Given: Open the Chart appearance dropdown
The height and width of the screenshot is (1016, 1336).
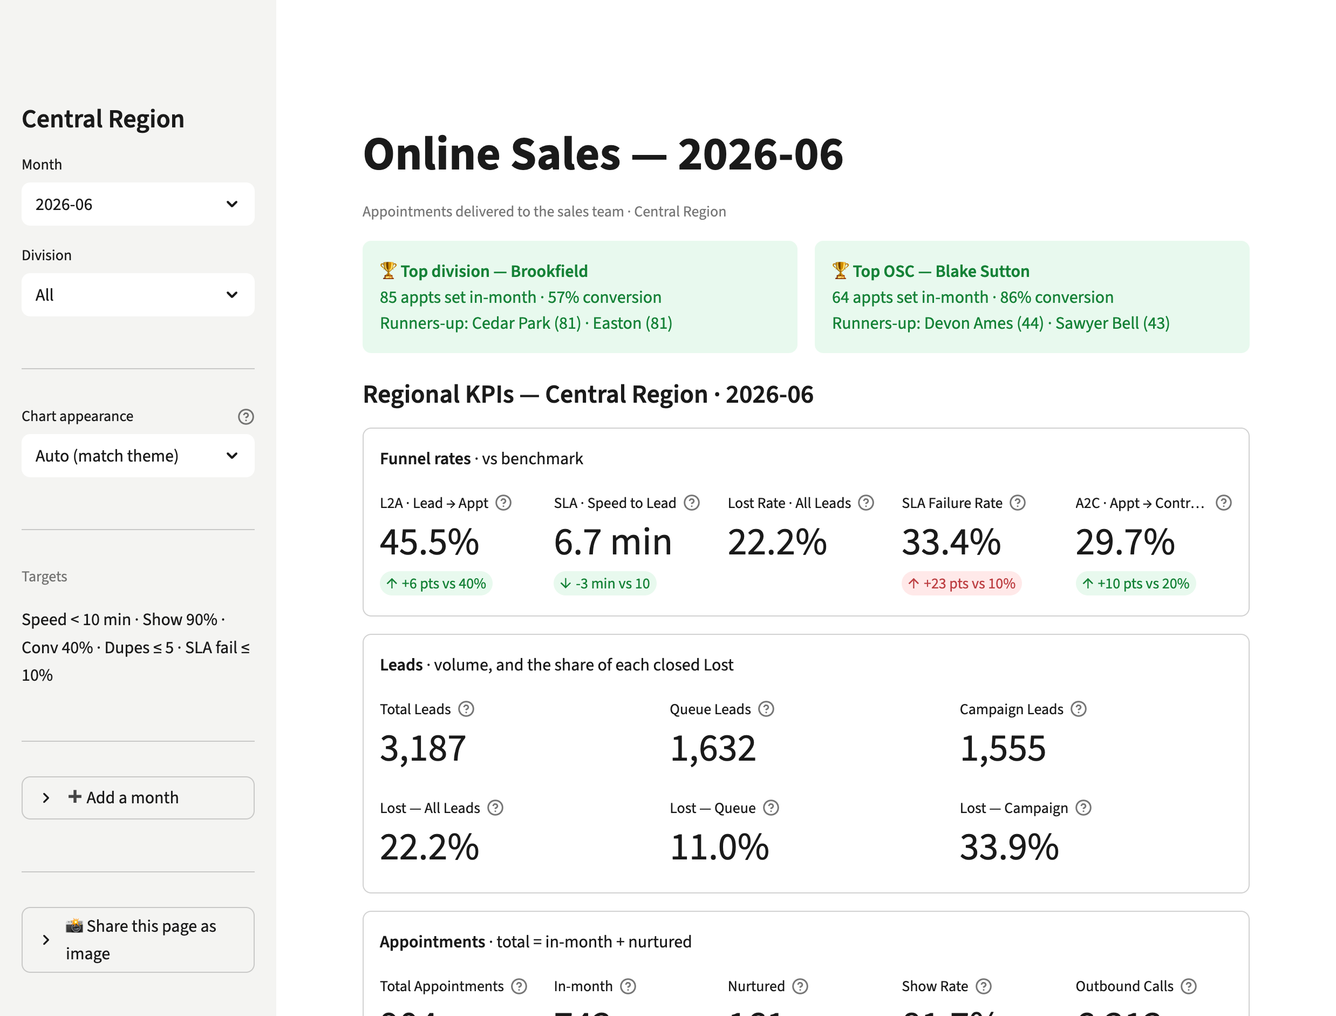Looking at the screenshot, I should [x=138, y=456].
